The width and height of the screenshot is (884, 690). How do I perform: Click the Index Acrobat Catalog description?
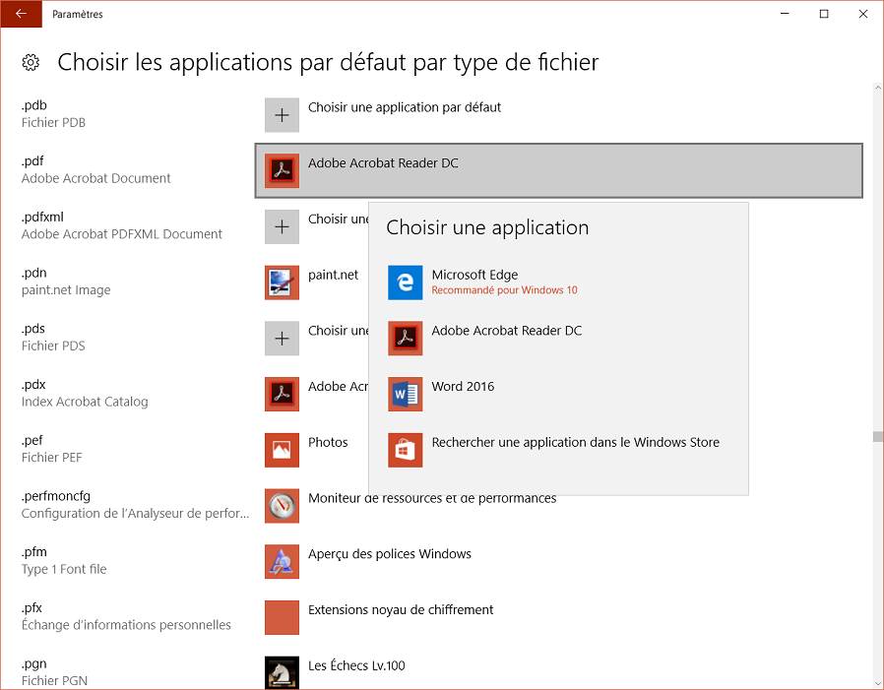coord(85,402)
